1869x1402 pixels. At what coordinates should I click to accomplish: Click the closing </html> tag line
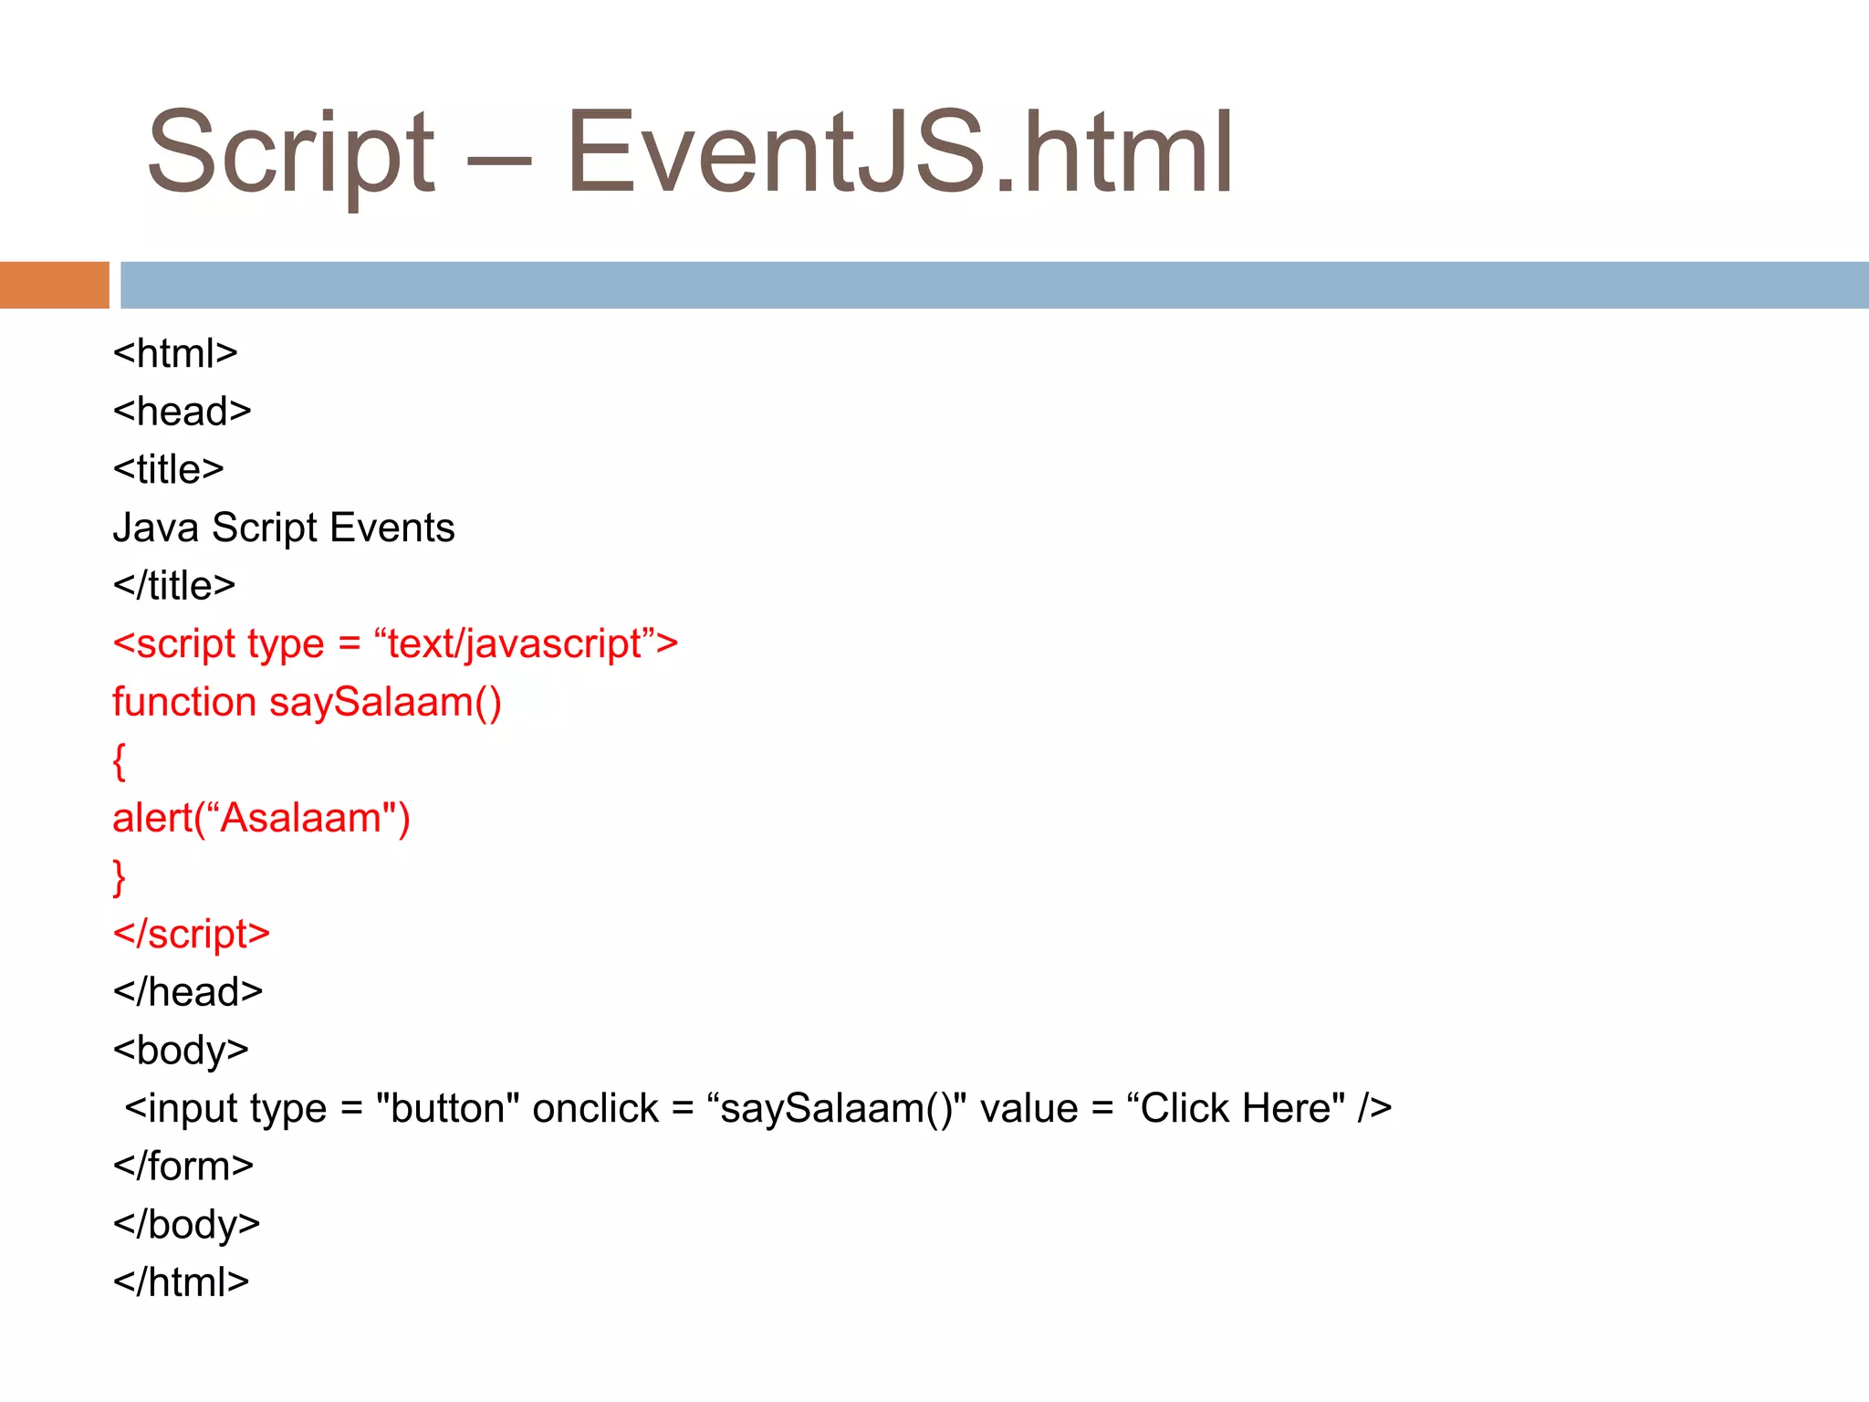point(181,1282)
